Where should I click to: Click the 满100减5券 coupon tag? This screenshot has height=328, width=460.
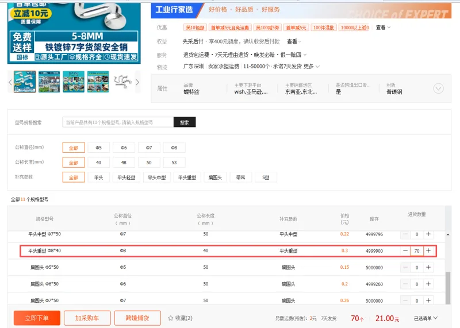pyautogui.click(x=267, y=28)
